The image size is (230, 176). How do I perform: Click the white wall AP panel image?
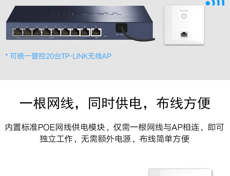coord(184,25)
